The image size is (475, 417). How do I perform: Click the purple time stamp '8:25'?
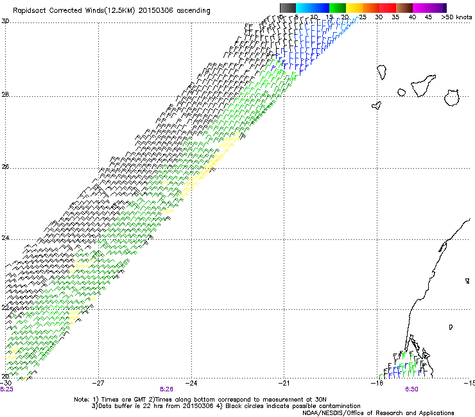tap(6, 389)
